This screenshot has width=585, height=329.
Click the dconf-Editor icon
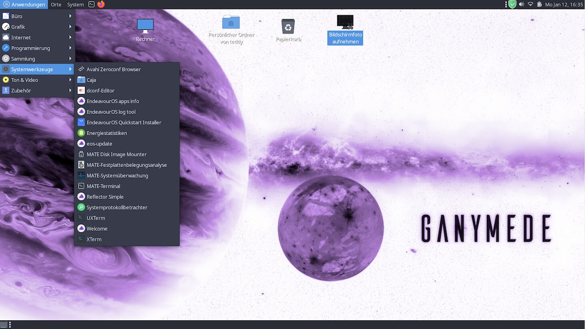[x=81, y=91]
